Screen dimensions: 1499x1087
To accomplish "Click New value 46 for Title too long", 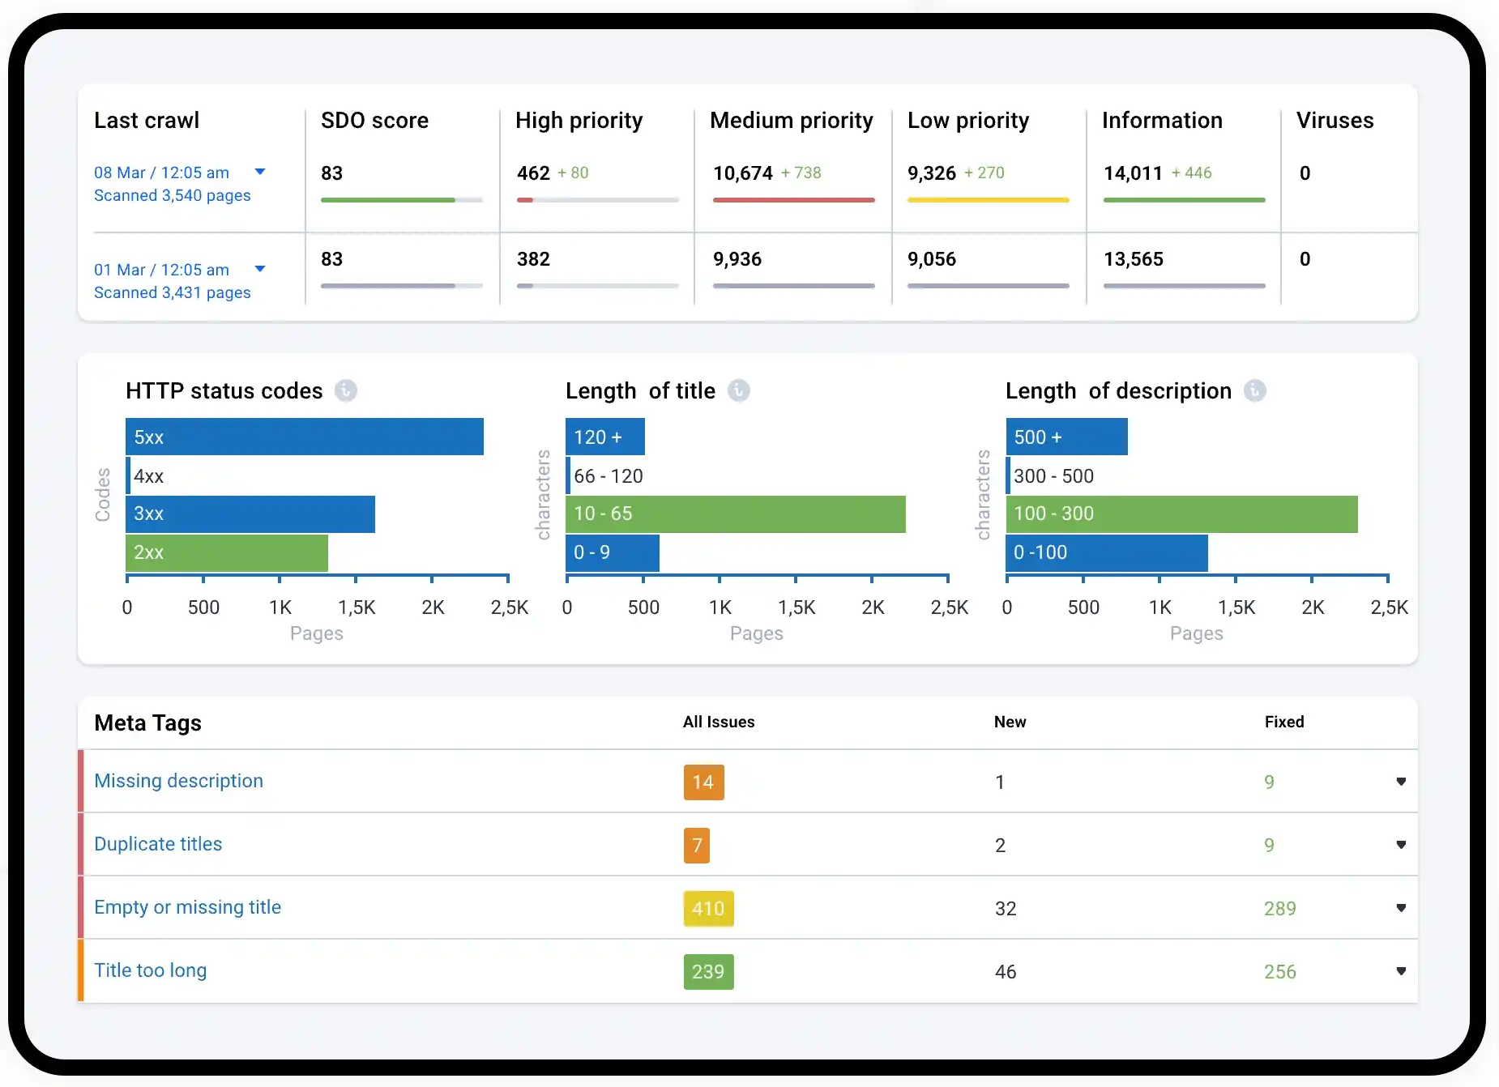I will coord(1006,971).
